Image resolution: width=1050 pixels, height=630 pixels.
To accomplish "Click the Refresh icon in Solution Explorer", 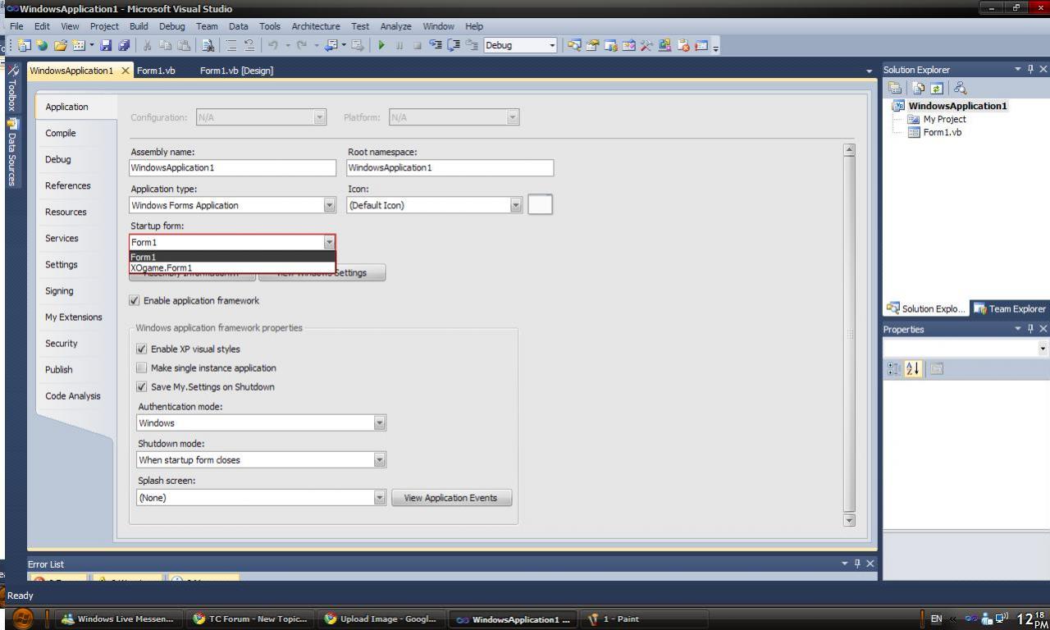I will pos(936,89).
